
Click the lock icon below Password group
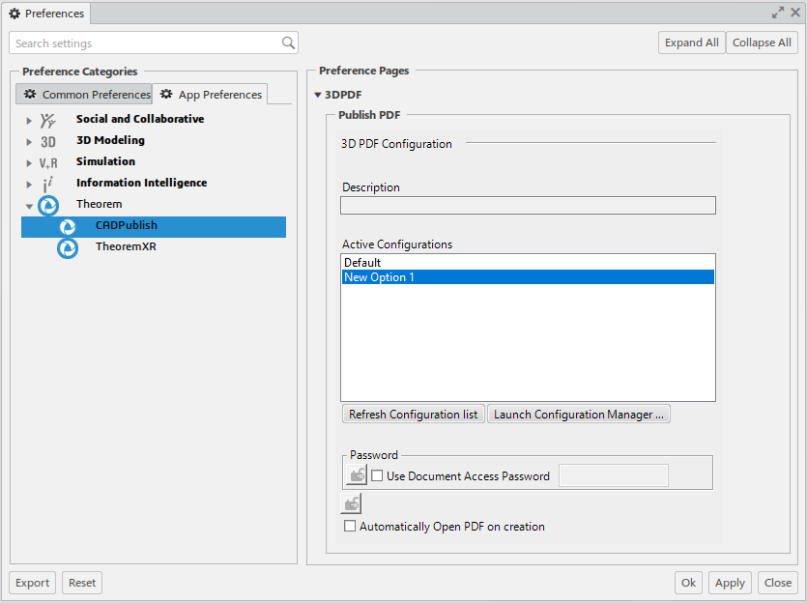point(351,503)
